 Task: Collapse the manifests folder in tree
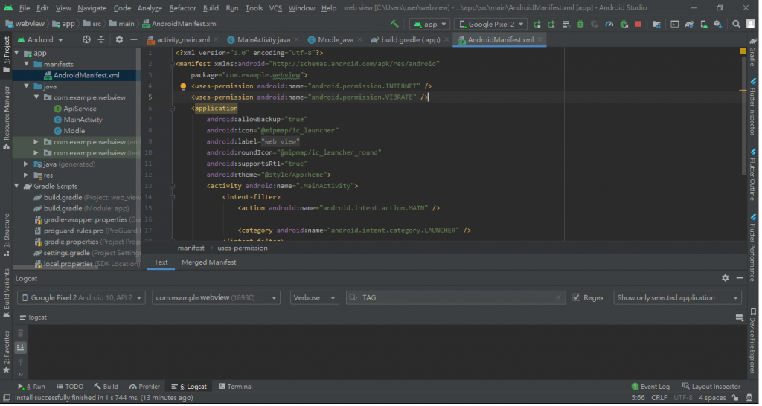tap(27, 64)
